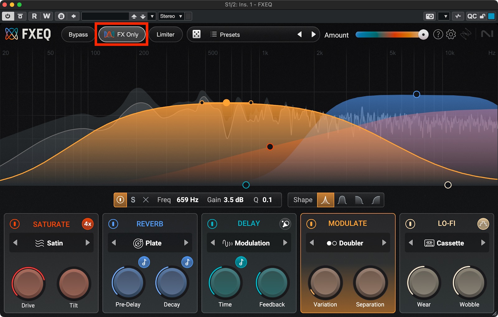Click the Lo-Fi Wobble knob
Image resolution: width=498 pixels, height=317 pixels.
tap(469, 282)
